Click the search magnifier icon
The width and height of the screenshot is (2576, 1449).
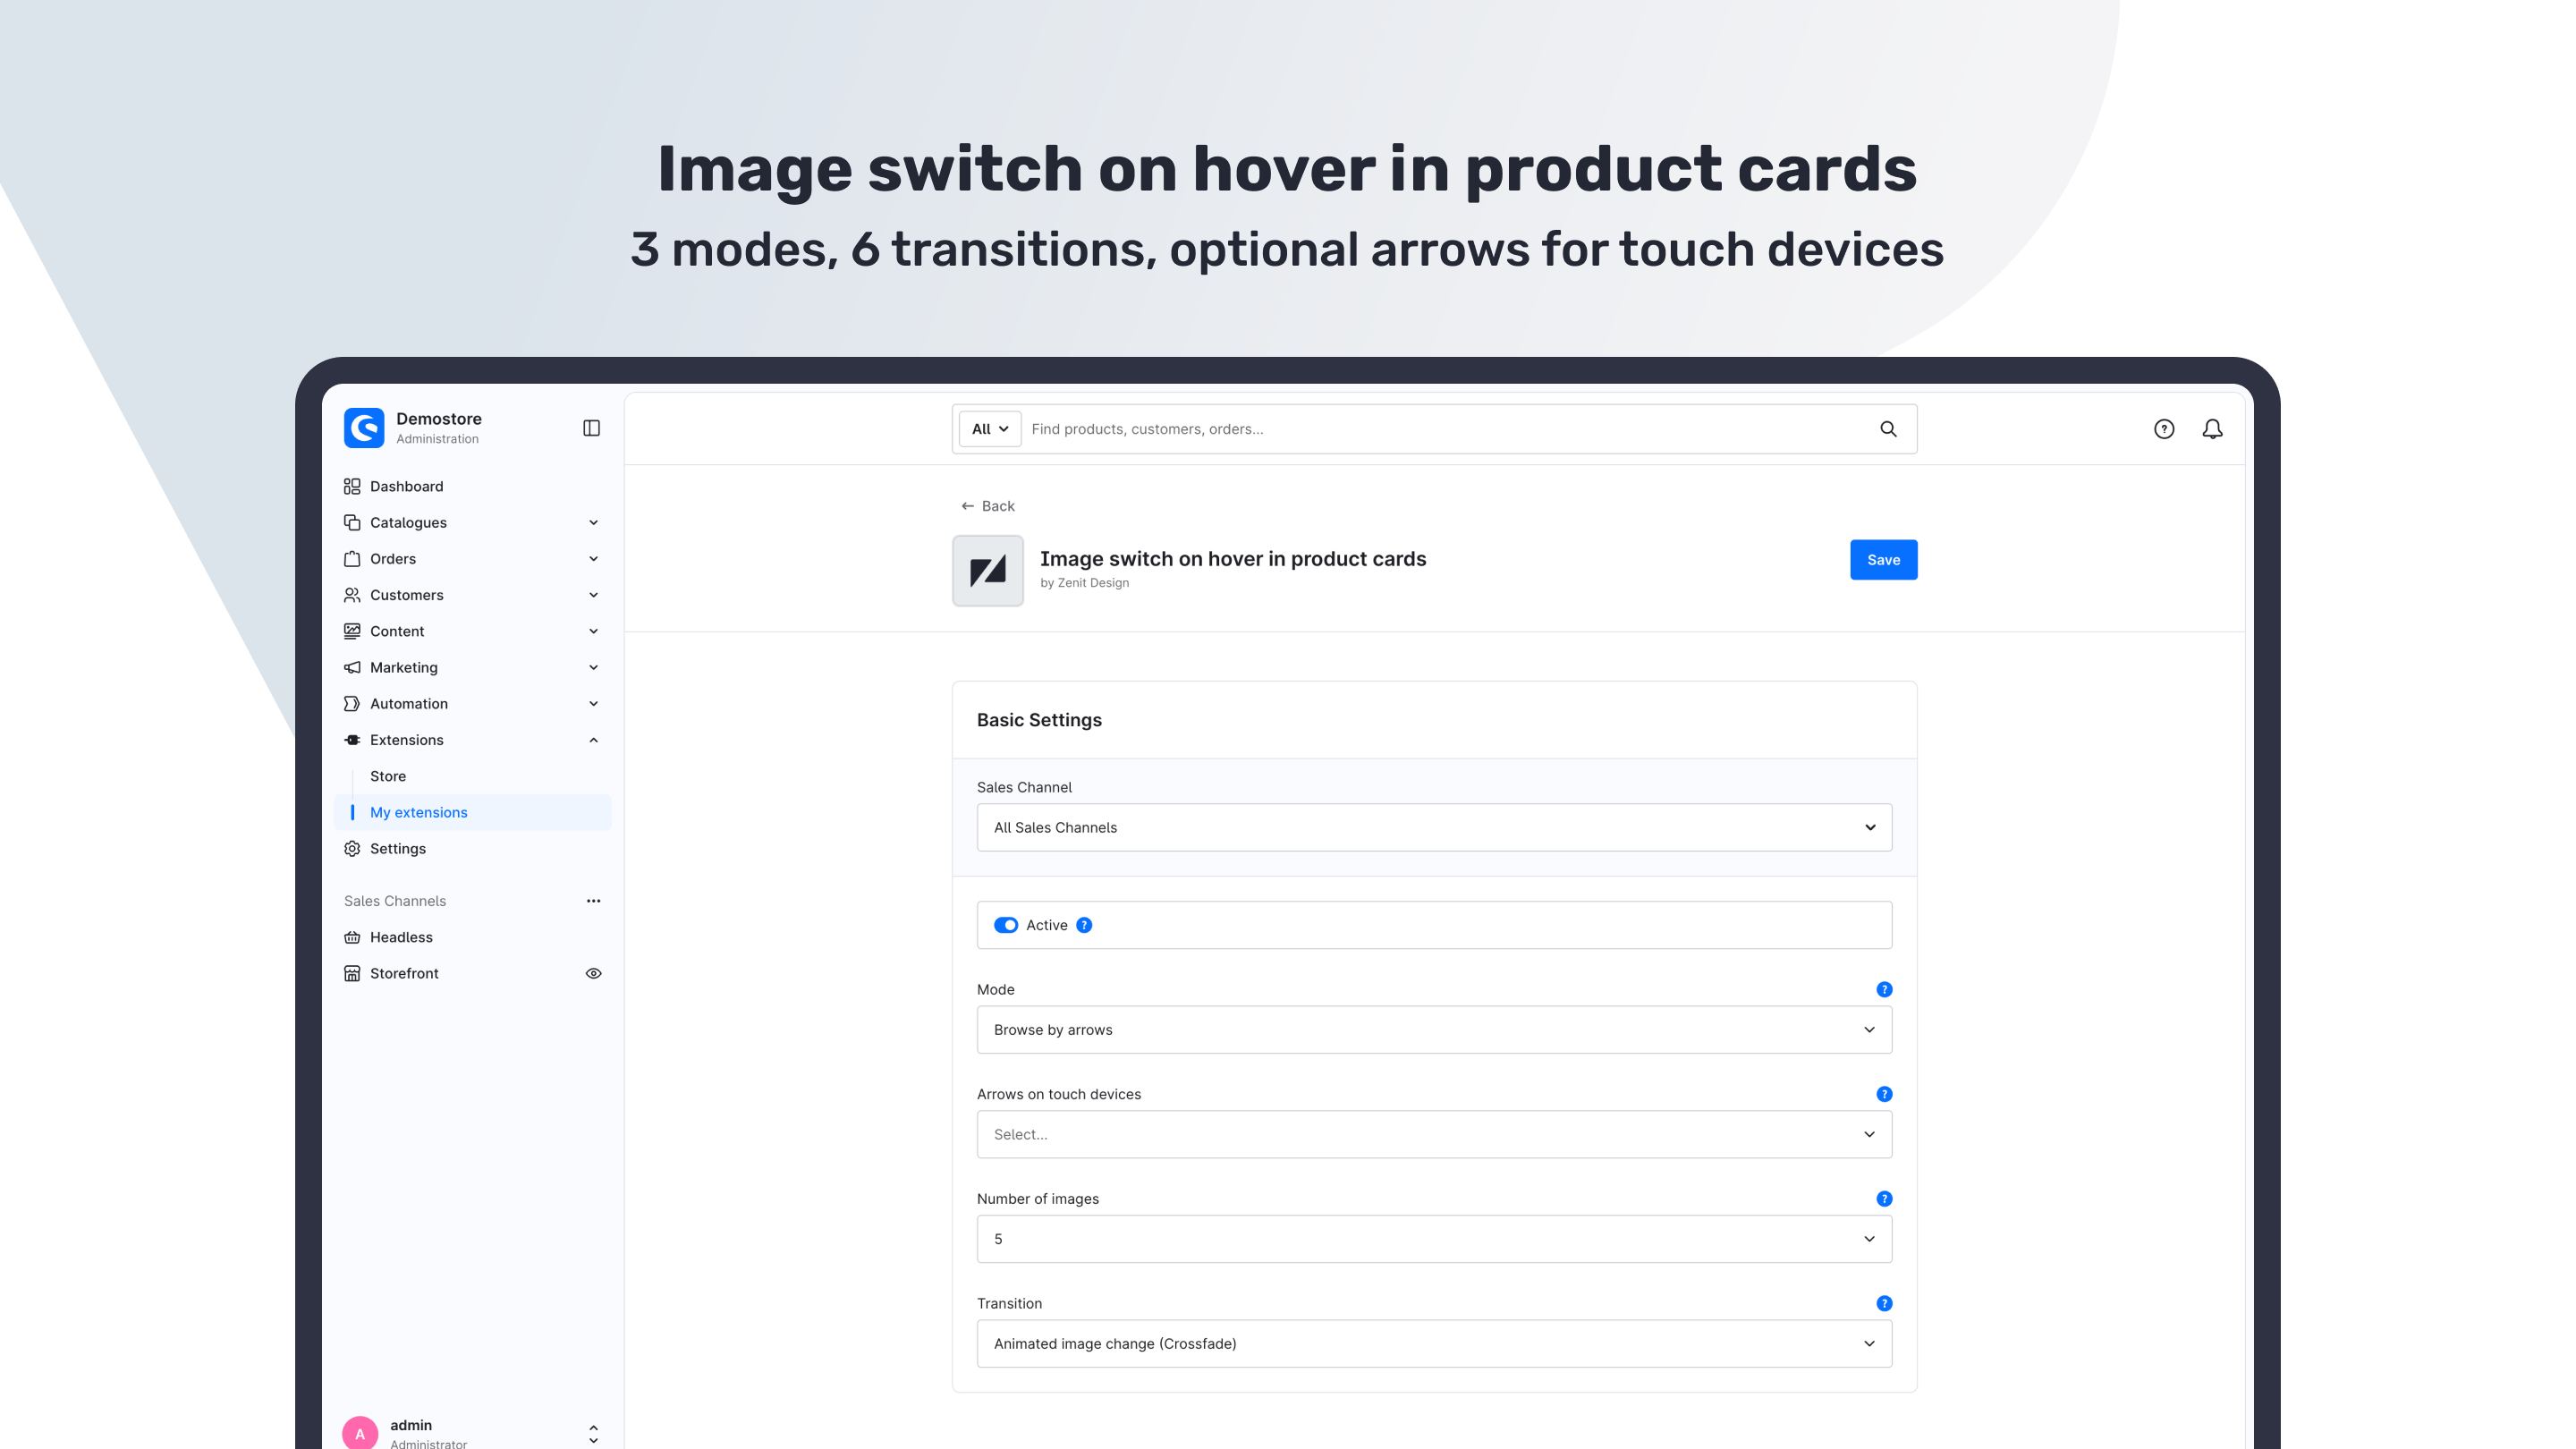tap(1888, 429)
